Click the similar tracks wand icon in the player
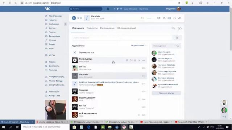 point(175,18)
